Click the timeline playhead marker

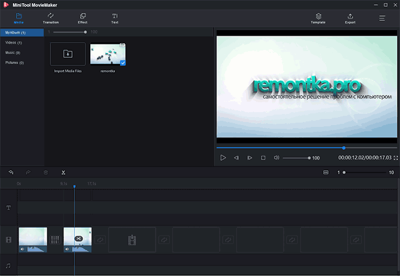74,187
